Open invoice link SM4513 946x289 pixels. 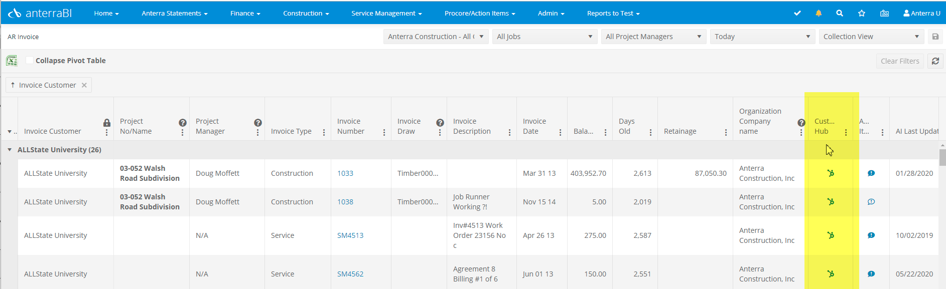(350, 235)
